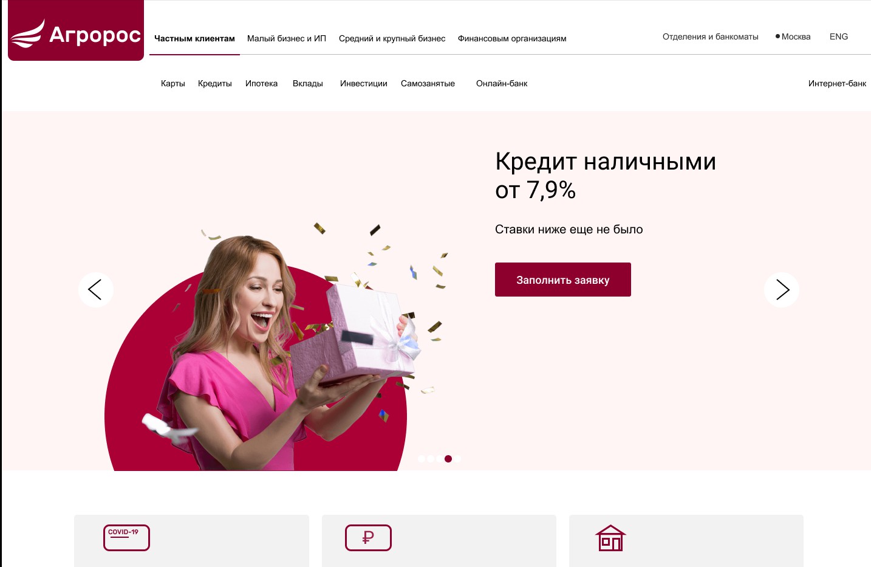Select the active dark carousel dot
Image resolution: width=871 pixels, height=567 pixels.
448,459
